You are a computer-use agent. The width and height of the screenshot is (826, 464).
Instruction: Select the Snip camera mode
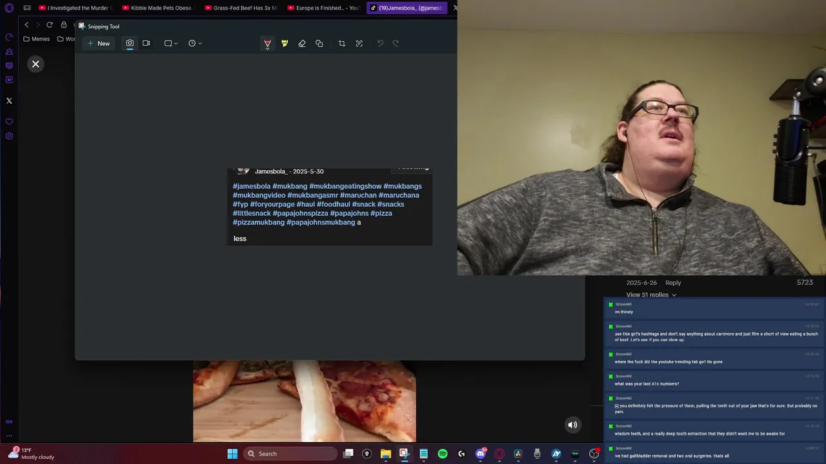pos(130,43)
